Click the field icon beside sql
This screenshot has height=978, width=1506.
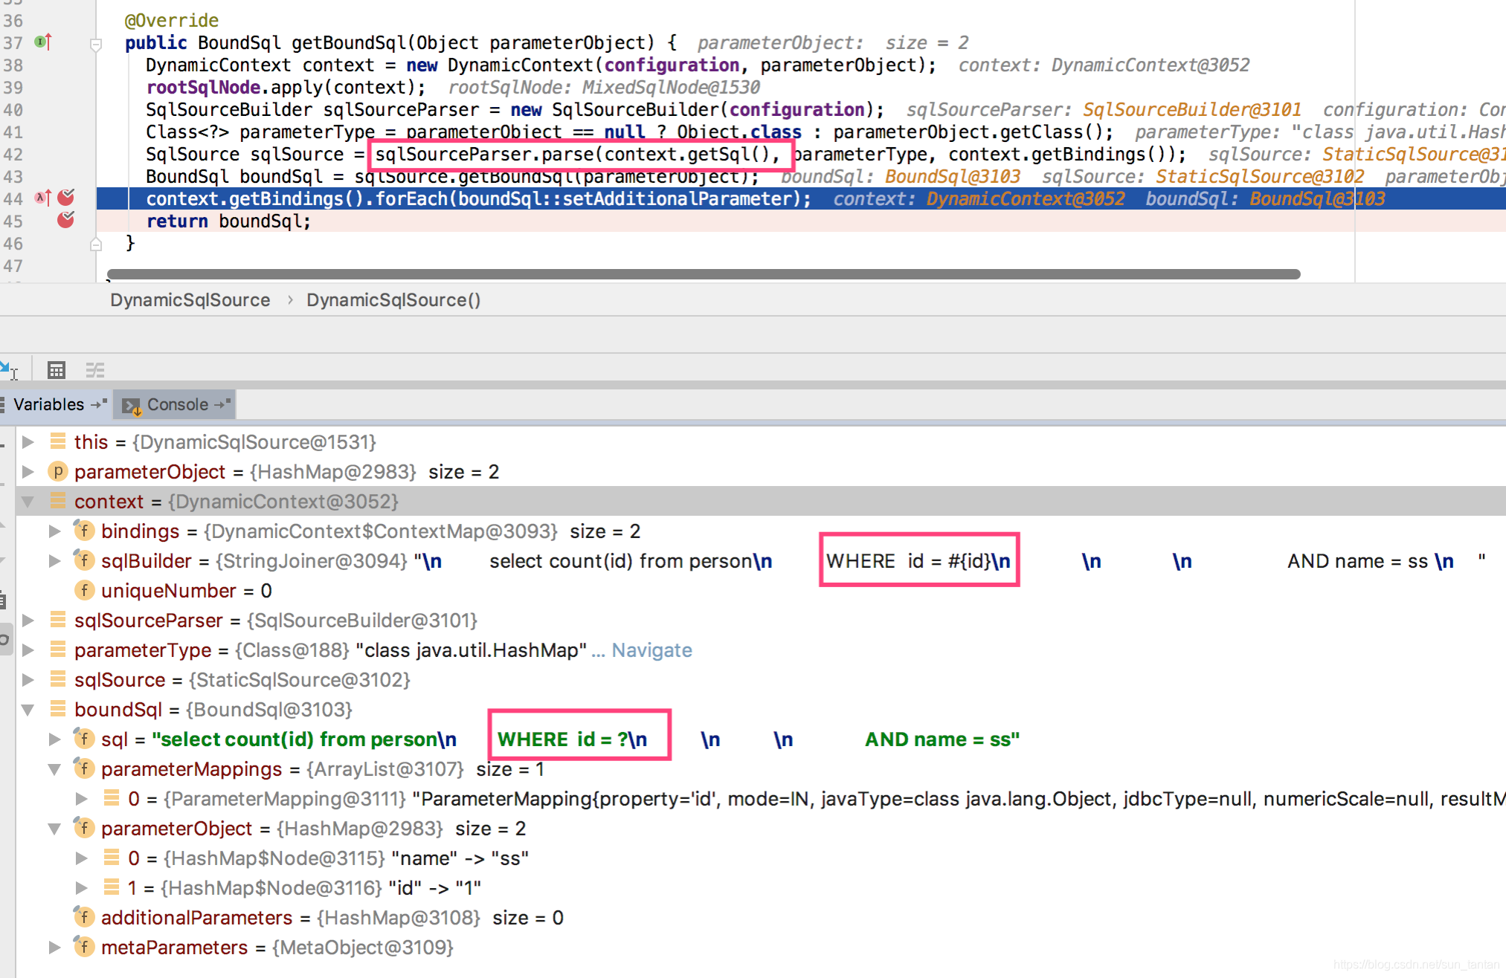pos(84,739)
